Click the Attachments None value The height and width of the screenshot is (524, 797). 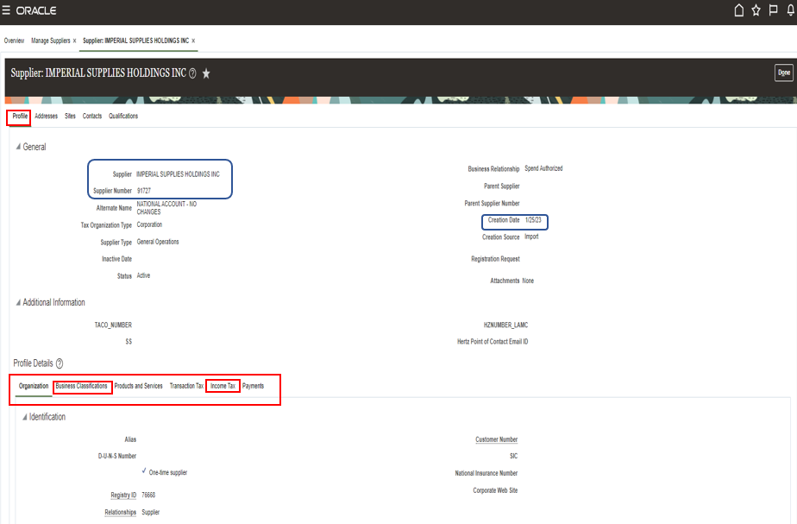[x=528, y=281]
